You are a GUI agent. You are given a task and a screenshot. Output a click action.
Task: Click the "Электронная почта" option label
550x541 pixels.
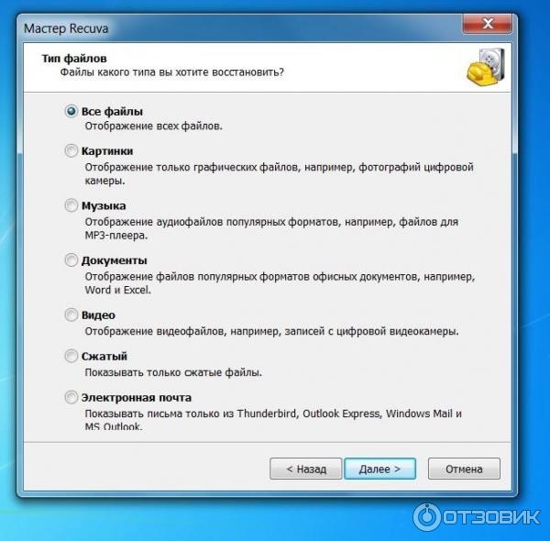pyautogui.click(x=137, y=398)
